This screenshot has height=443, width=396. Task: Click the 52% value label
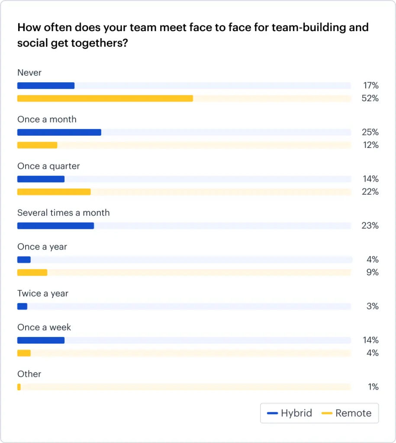tap(370, 98)
